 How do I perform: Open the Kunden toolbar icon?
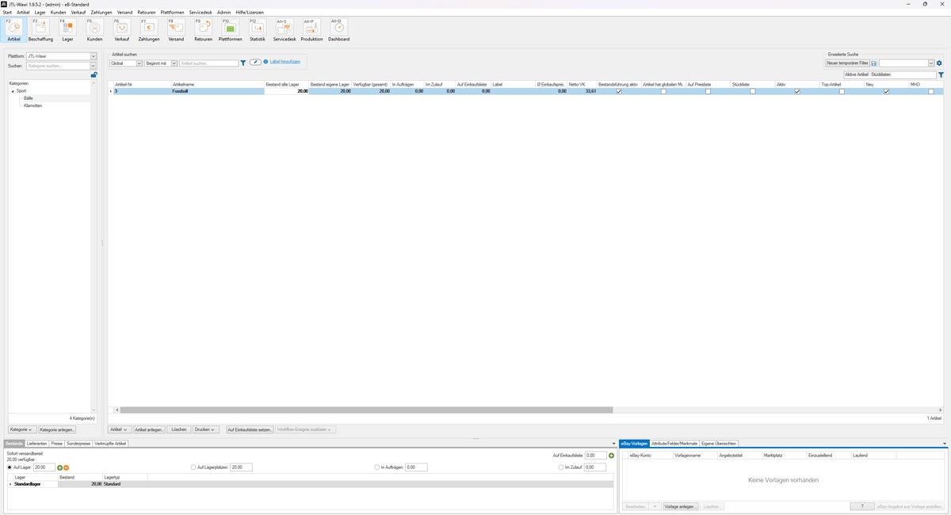point(94,30)
